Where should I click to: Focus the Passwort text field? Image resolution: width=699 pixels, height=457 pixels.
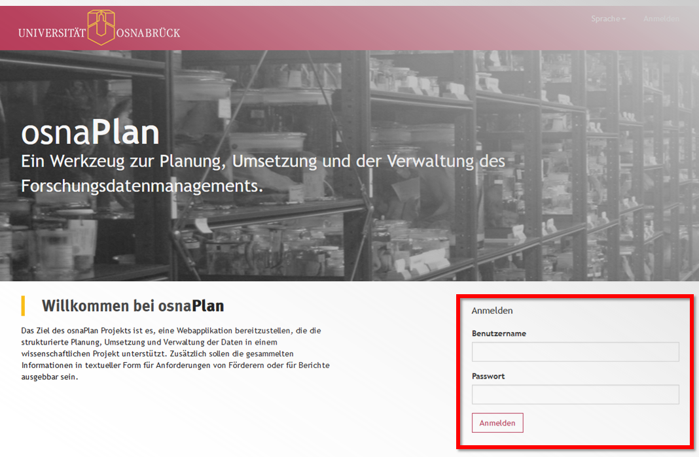click(575, 394)
